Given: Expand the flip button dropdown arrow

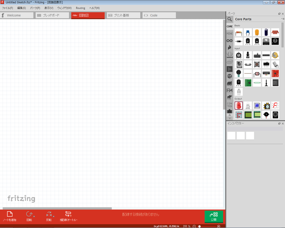Looking at the screenshot, I should coord(54,216).
